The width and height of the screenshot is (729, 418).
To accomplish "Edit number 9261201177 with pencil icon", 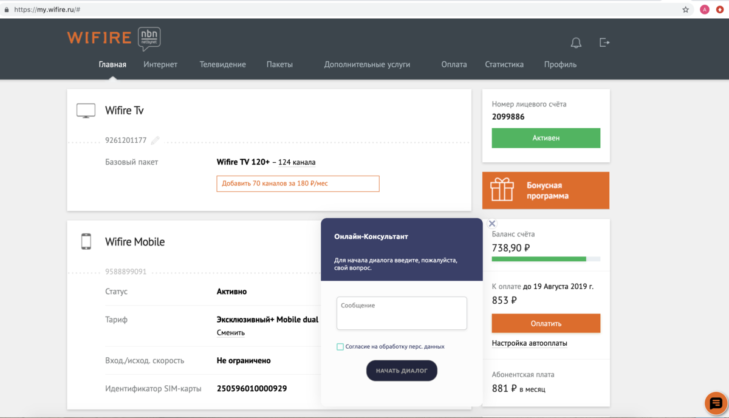I will tap(155, 140).
